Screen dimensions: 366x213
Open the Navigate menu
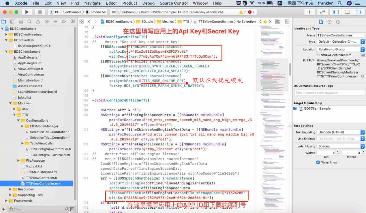pyautogui.click(x=93, y=3)
